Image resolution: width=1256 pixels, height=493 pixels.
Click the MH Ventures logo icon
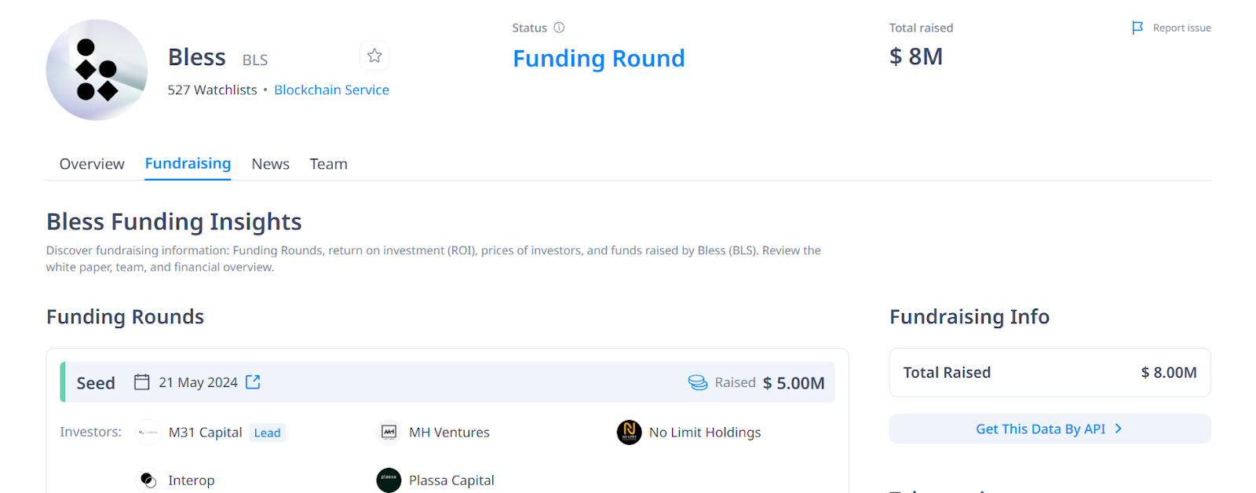coord(389,433)
